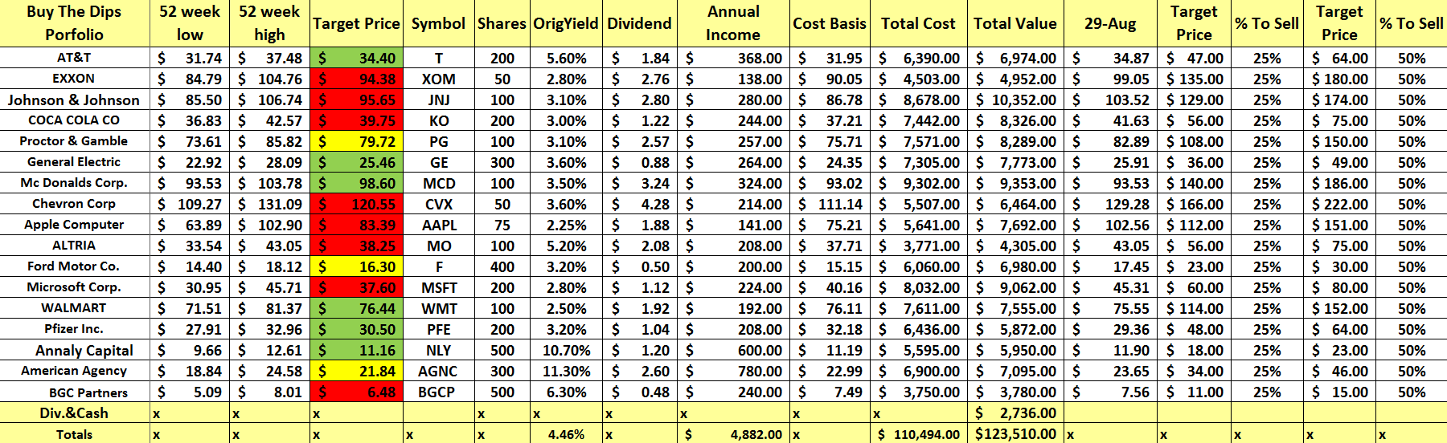1447x443 pixels.
Task: Click the '52 week high' column header
Action: 269,23
